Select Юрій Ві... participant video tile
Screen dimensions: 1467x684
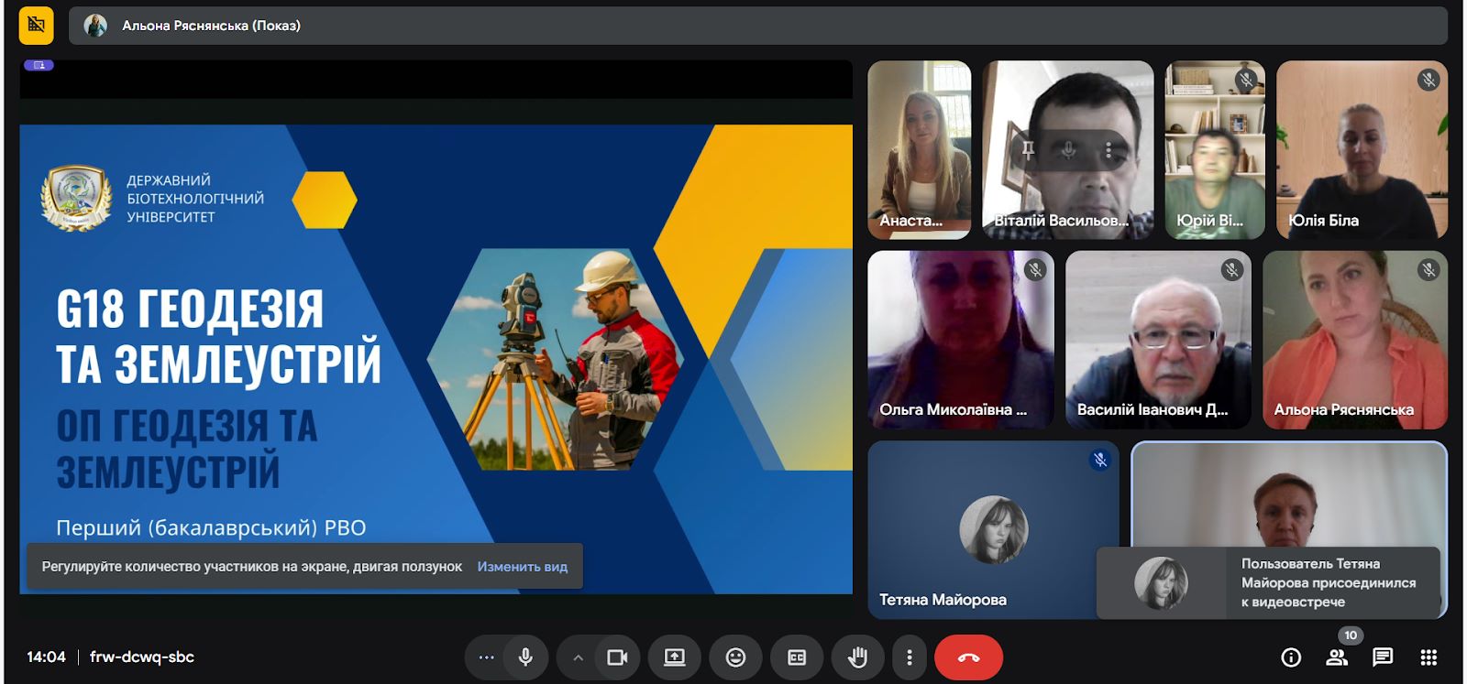point(1215,150)
